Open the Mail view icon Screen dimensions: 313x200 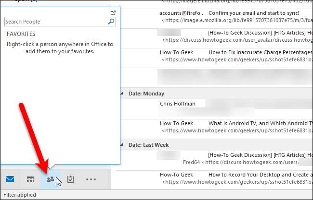(x=10, y=179)
